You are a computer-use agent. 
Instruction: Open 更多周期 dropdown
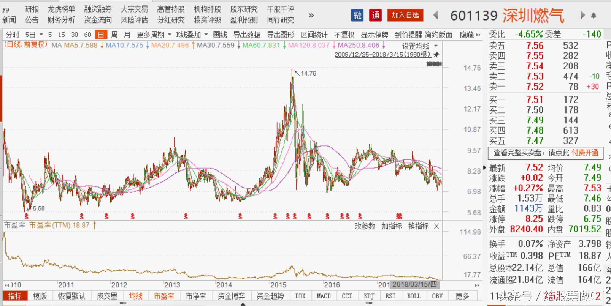(x=154, y=35)
